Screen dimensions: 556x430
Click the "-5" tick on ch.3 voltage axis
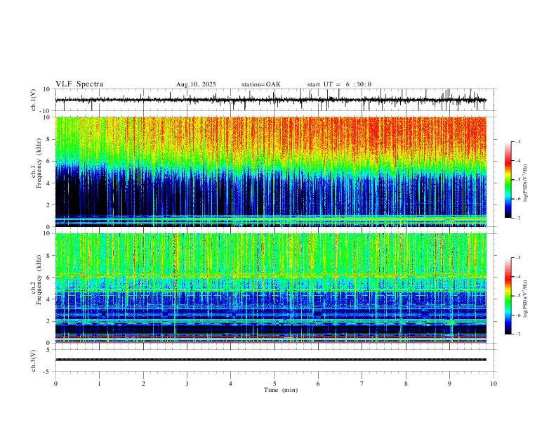[48, 372]
